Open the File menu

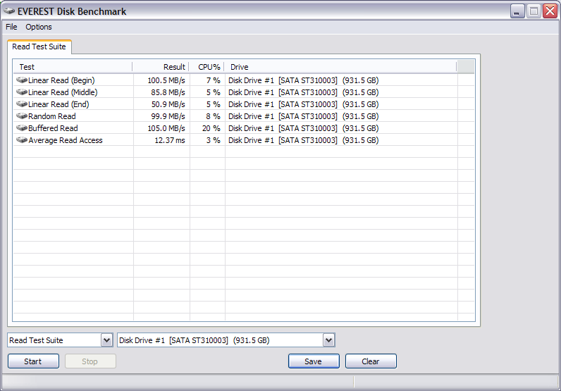pyautogui.click(x=11, y=27)
